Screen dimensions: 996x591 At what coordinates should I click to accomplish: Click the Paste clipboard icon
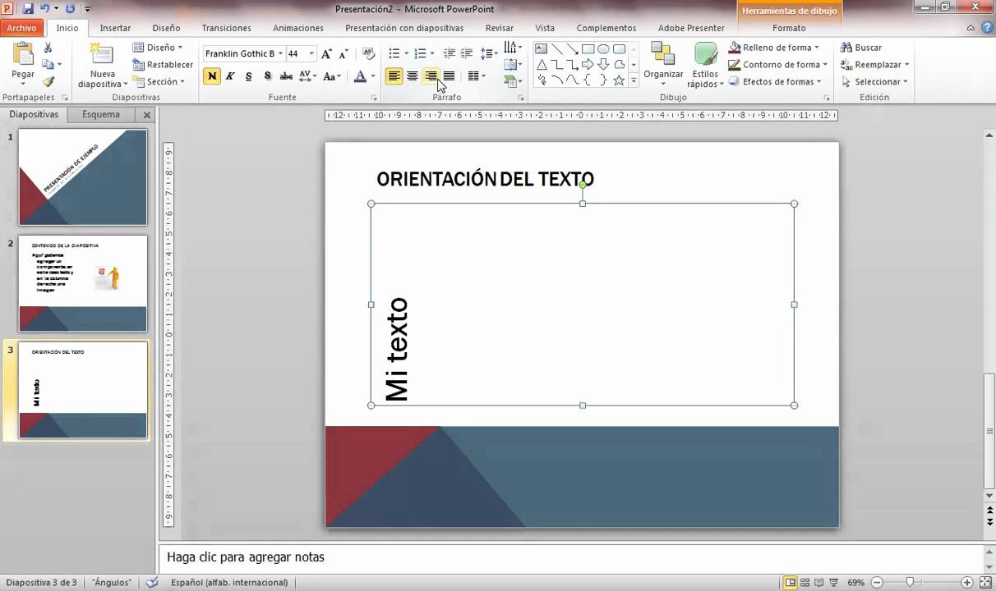(23, 55)
